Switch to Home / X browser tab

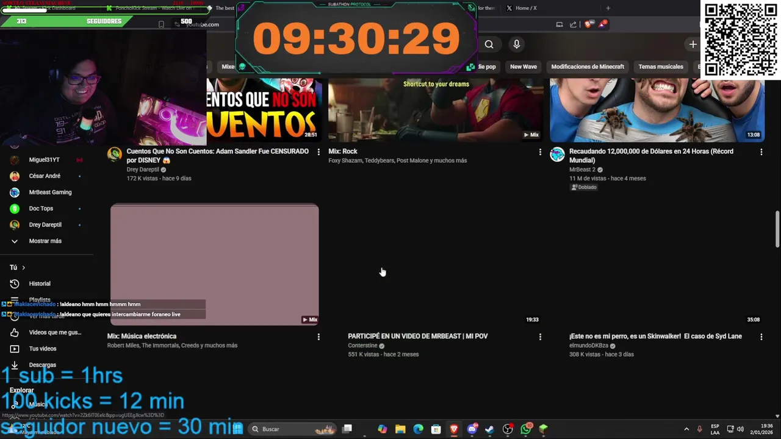526,8
